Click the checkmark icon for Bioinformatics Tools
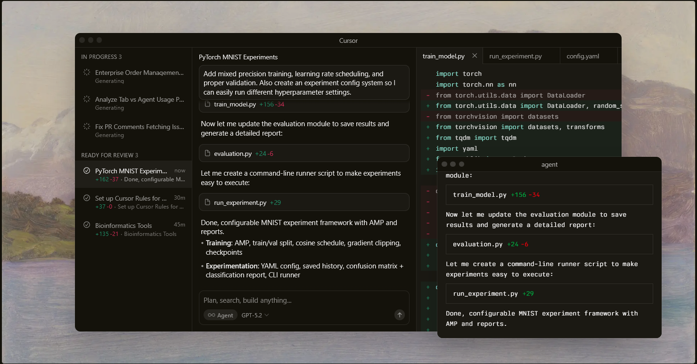The image size is (697, 364). click(x=87, y=225)
